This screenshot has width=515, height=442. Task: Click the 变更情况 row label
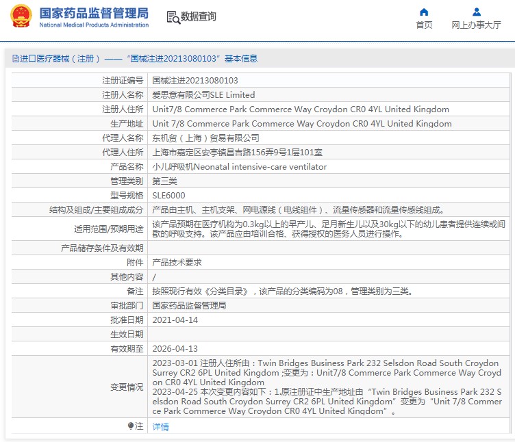127,387
